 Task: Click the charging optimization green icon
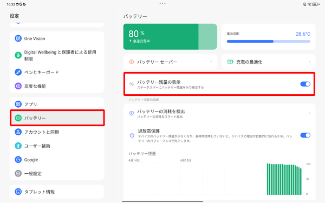(230, 62)
